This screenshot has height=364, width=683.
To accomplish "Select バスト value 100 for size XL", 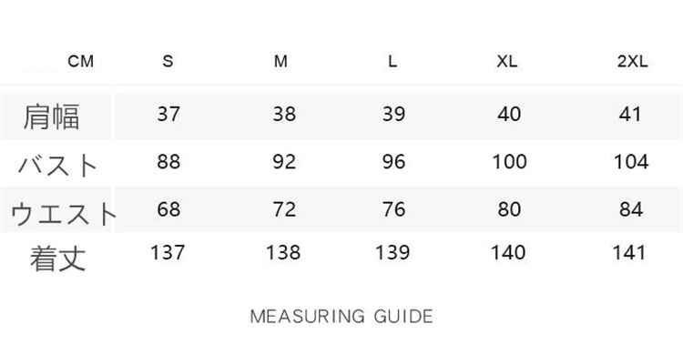I will (509, 162).
